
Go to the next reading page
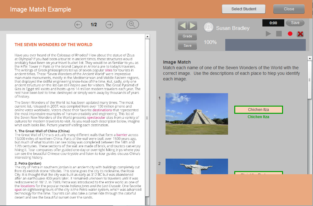[109, 25]
